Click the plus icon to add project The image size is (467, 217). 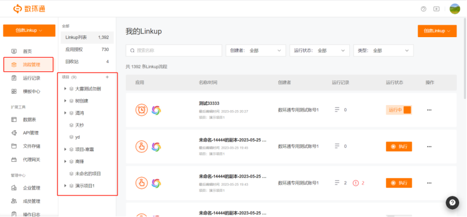click(107, 77)
